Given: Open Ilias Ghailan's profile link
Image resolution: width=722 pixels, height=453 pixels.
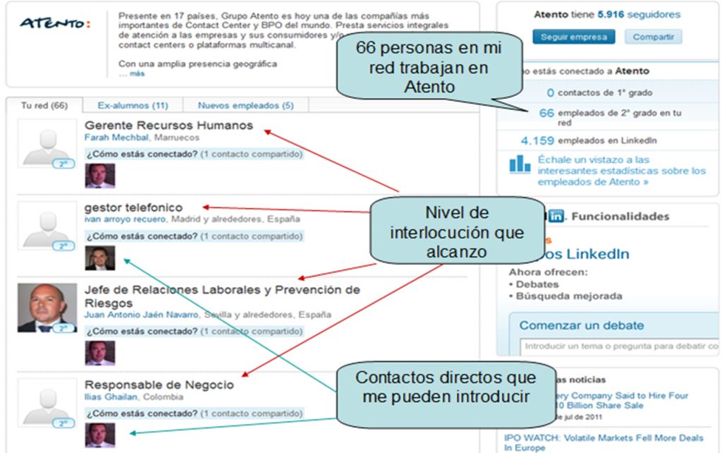Looking at the screenshot, I should pyautogui.click(x=111, y=397).
